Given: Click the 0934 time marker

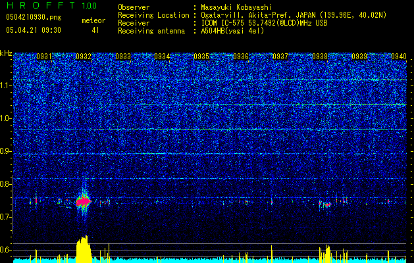Looking at the screenshot, I should (162, 57).
